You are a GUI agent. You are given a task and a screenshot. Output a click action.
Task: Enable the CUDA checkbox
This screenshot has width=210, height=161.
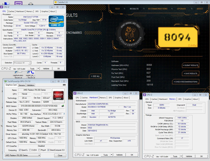[x=30, y=150]
